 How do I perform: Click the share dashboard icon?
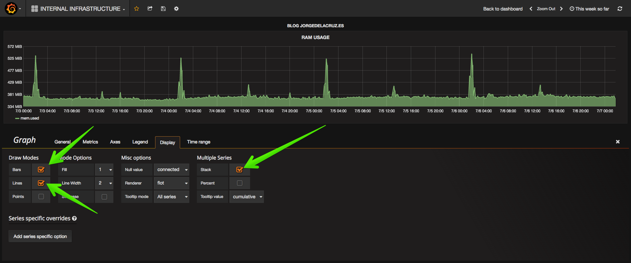(x=150, y=9)
